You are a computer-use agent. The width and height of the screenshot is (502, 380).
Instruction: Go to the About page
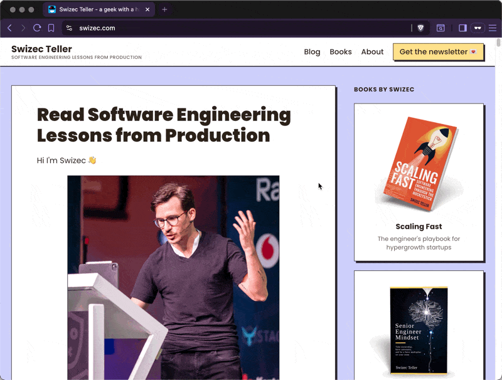coord(372,52)
